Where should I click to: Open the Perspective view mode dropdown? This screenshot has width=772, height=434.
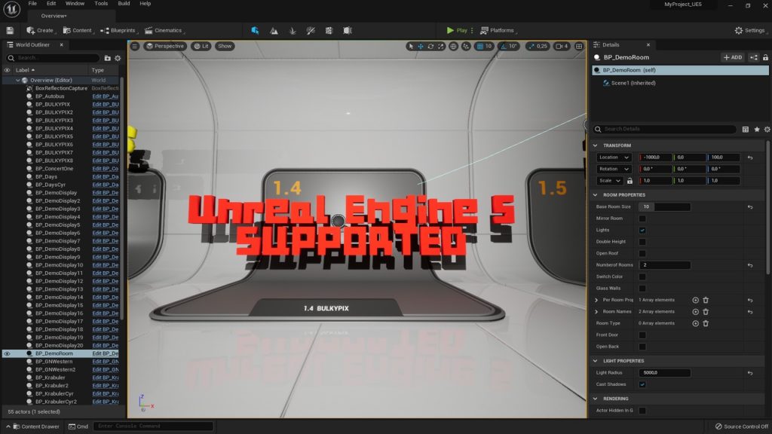coord(166,46)
